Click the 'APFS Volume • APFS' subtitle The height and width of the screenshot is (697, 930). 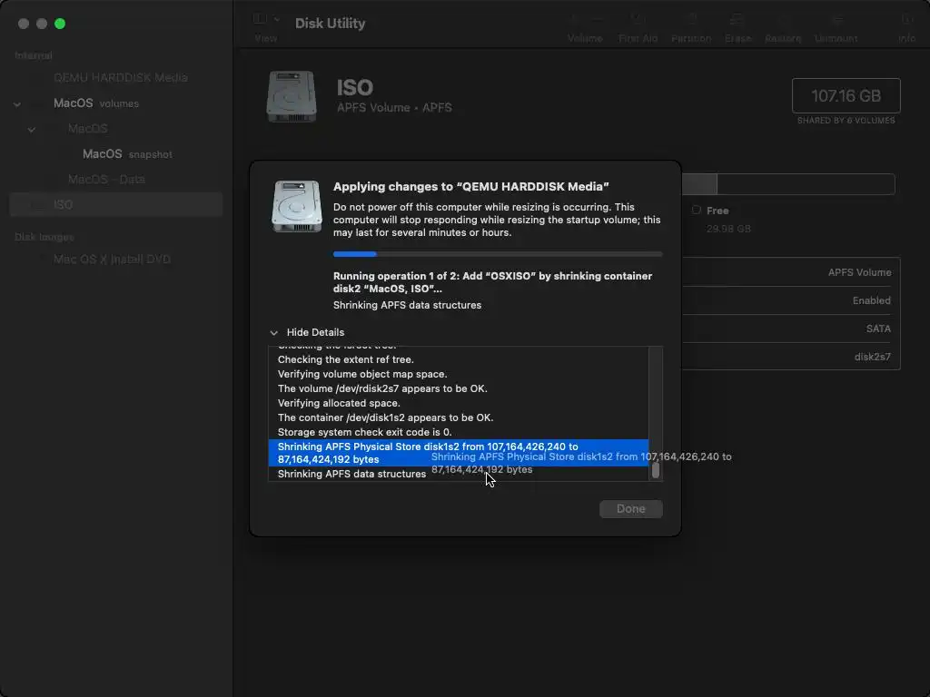click(x=394, y=108)
